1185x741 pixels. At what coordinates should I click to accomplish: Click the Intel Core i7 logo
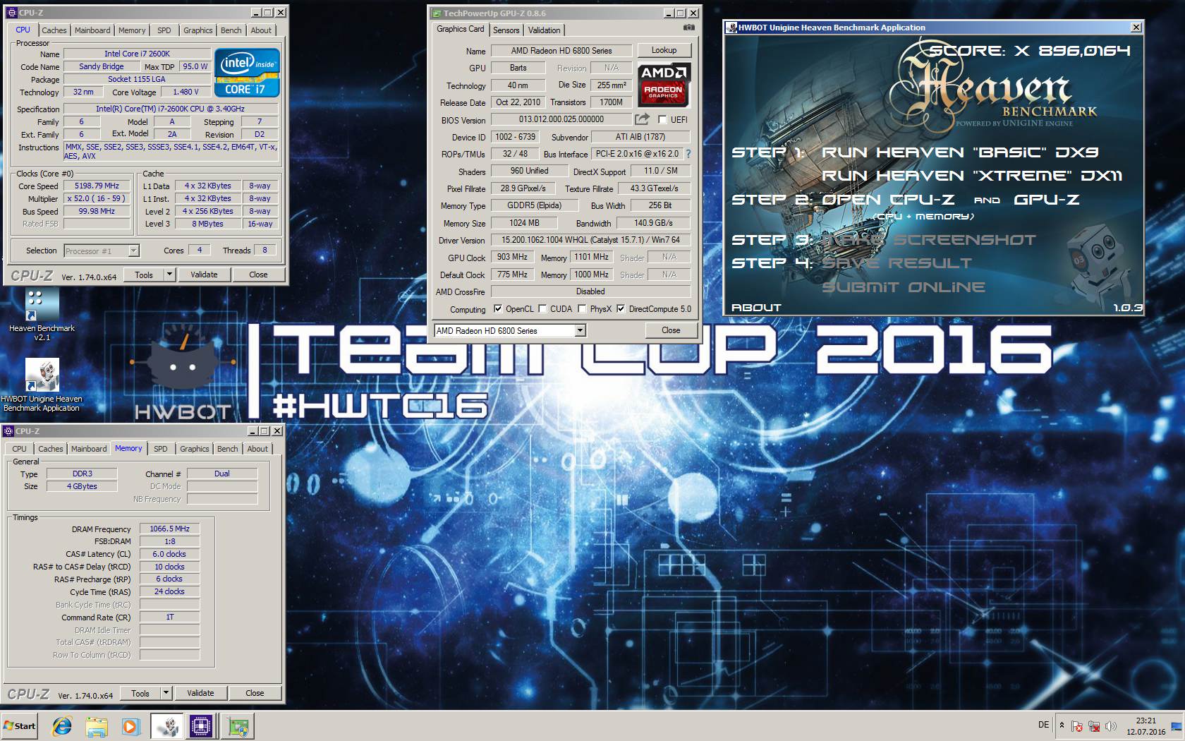[247, 73]
